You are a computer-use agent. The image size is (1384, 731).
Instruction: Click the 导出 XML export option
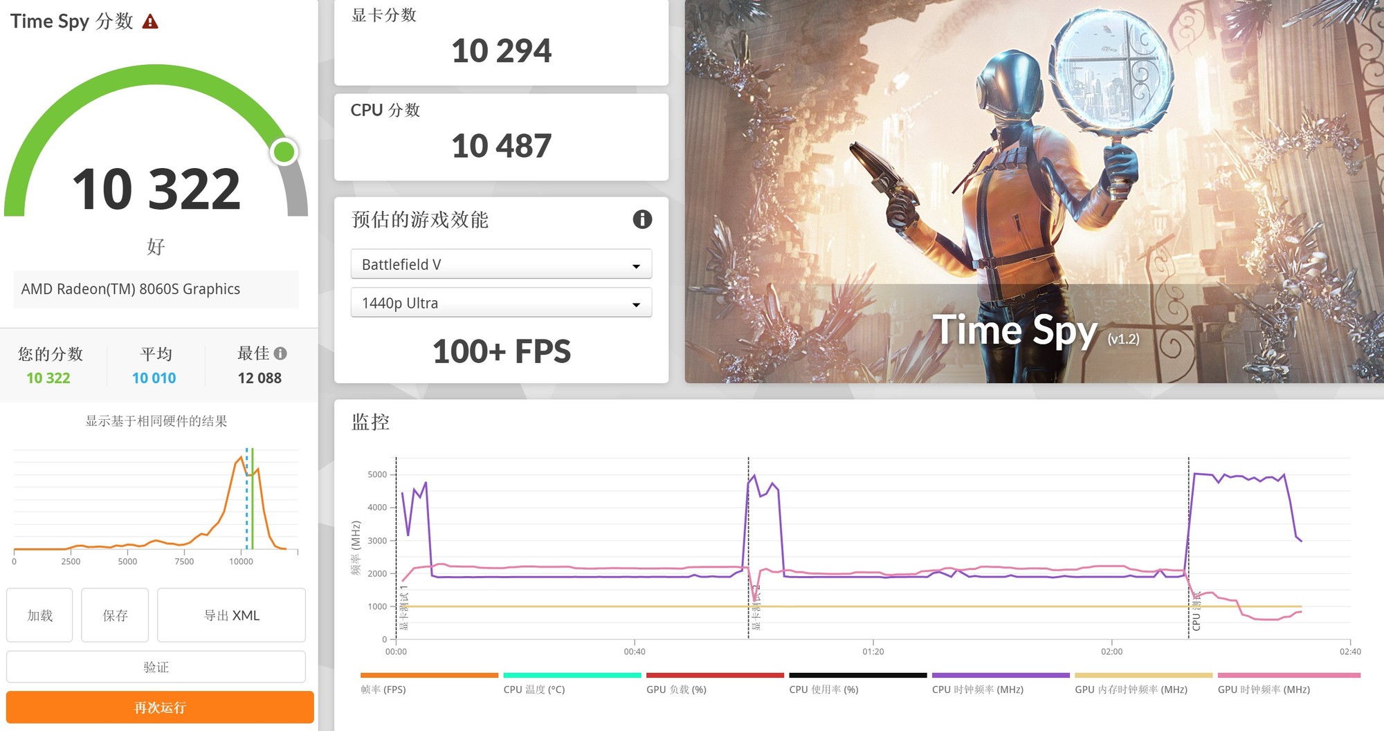(x=230, y=616)
